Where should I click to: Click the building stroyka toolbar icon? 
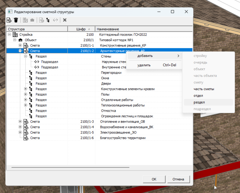point(25,20)
